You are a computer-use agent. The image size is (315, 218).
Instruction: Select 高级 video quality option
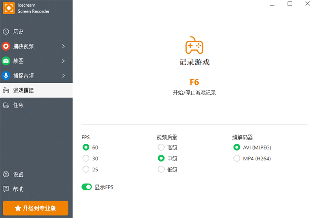pyautogui.click(x=161, y=147)
